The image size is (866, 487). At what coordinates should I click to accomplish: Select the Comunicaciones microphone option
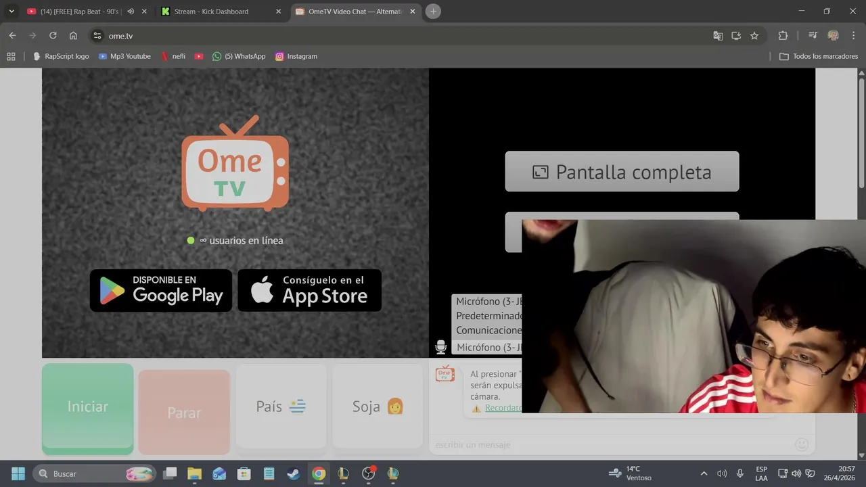[489, 331]
